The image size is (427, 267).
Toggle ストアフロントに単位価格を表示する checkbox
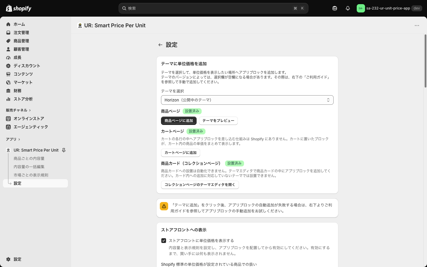pyautogui.click(x=164, y=241)
